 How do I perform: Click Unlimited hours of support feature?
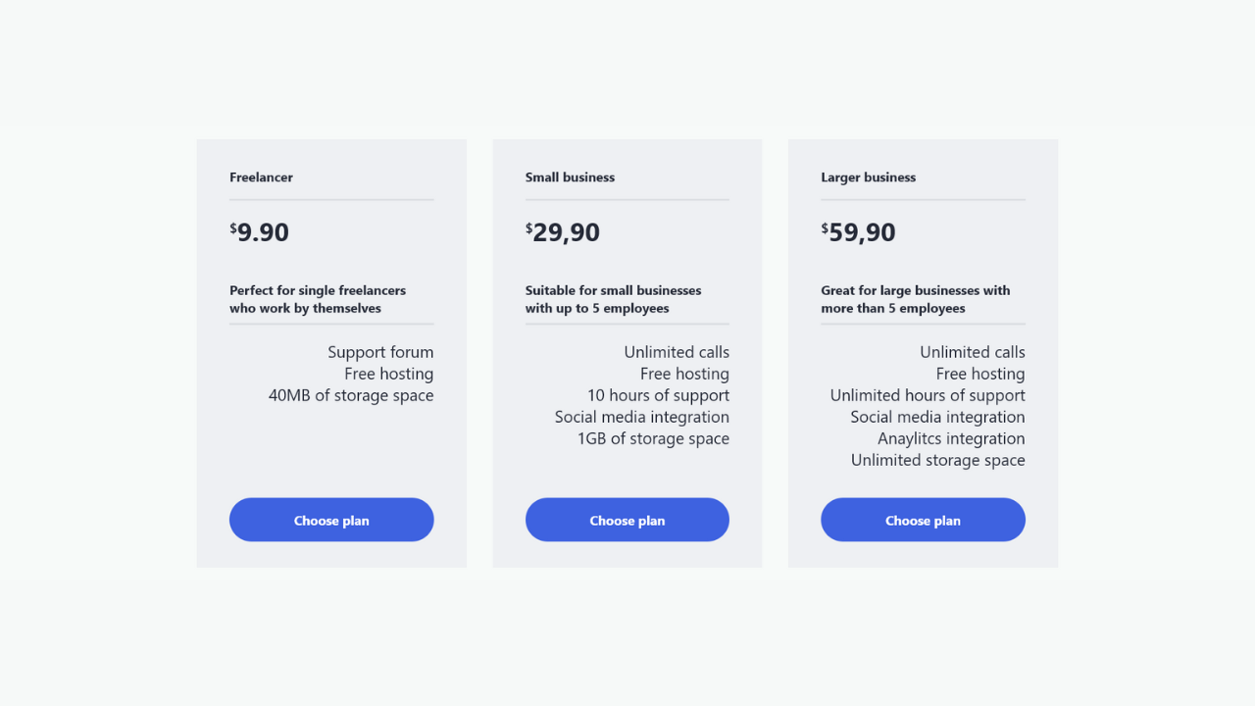coord(928,395)
